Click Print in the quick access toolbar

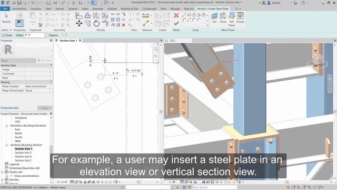tap(48, 3)
